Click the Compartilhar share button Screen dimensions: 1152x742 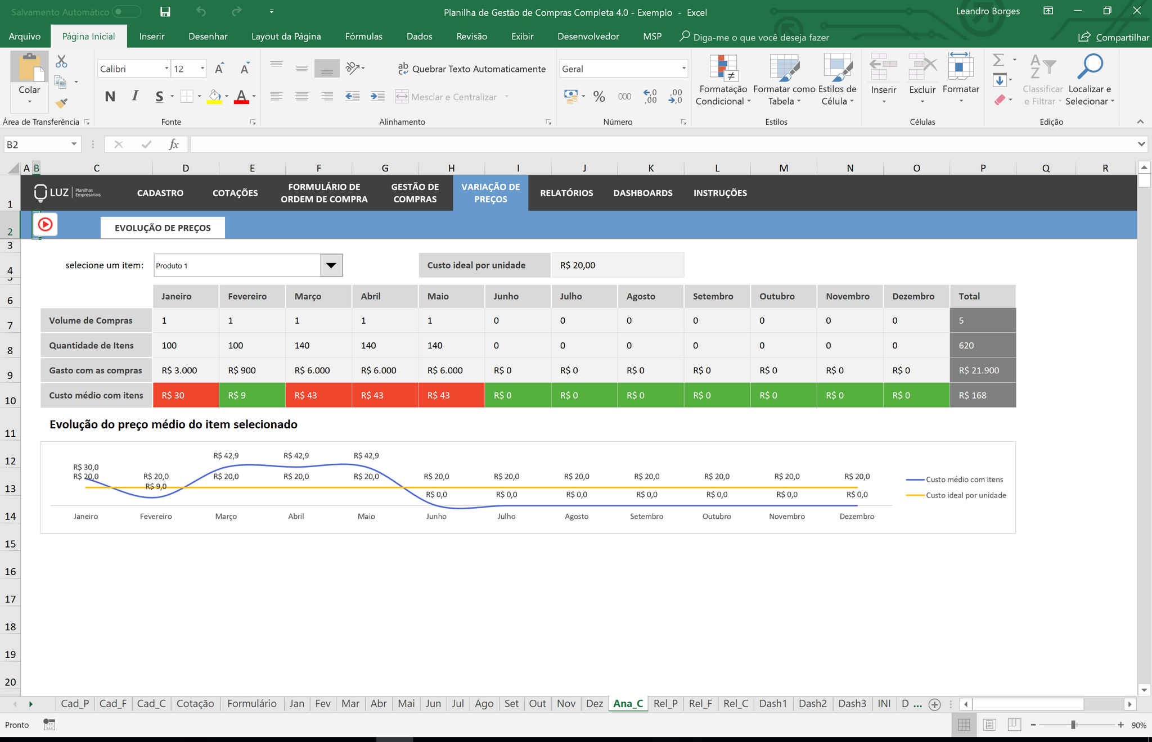1114,37
